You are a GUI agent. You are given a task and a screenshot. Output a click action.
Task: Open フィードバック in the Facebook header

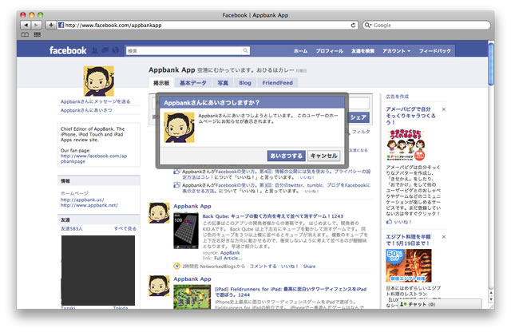point(434,51)
